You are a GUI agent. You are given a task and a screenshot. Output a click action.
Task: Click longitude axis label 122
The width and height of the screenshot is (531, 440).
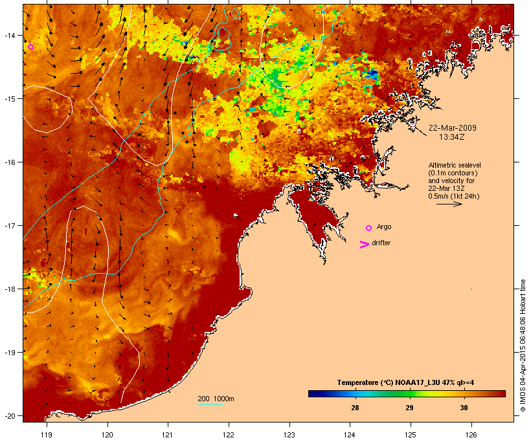(x=229, y=435)
